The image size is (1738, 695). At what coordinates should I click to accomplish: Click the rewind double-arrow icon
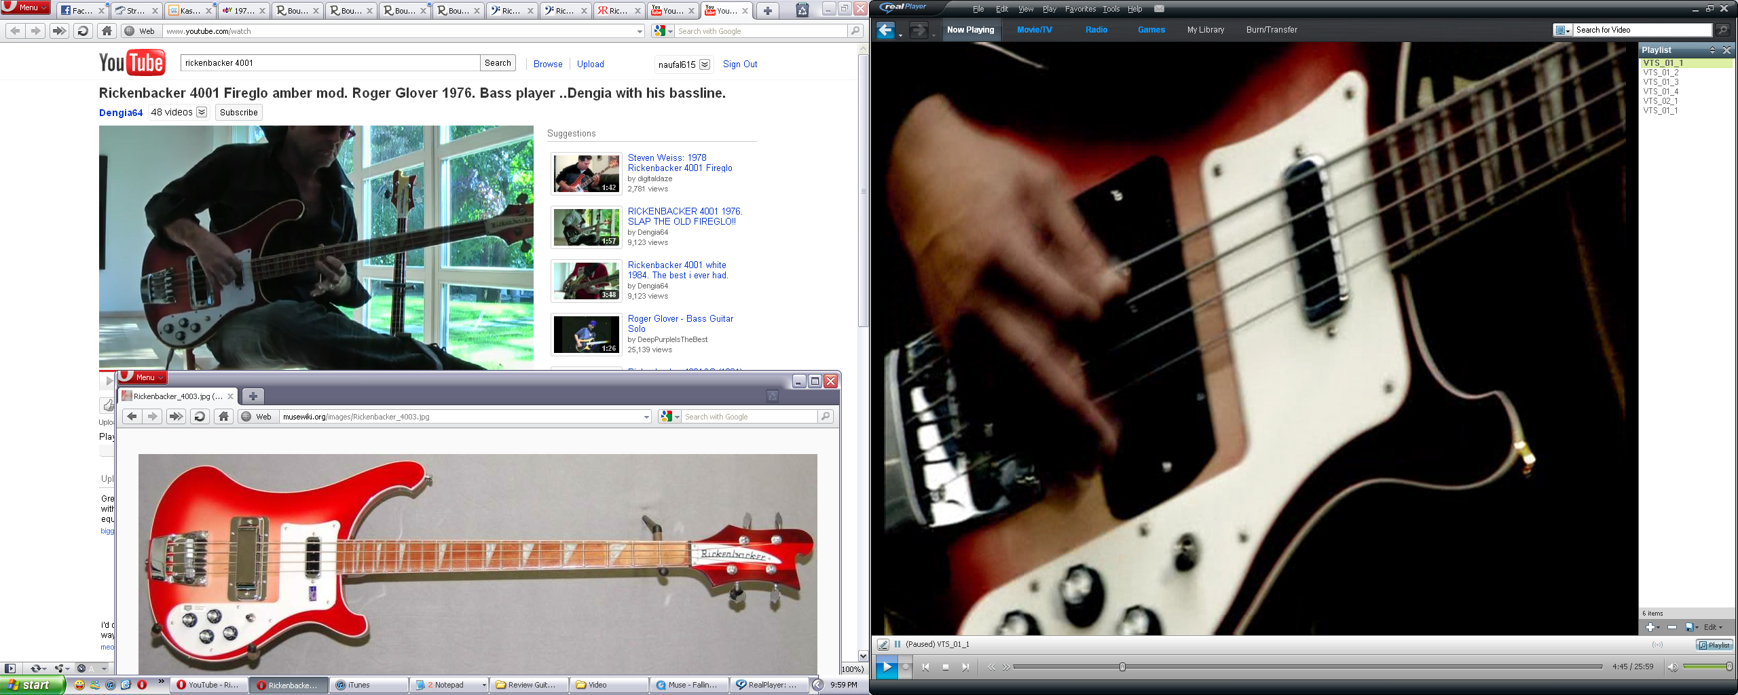point(991,667)
